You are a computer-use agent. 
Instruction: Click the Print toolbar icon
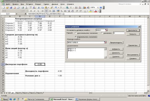(23, 7)
